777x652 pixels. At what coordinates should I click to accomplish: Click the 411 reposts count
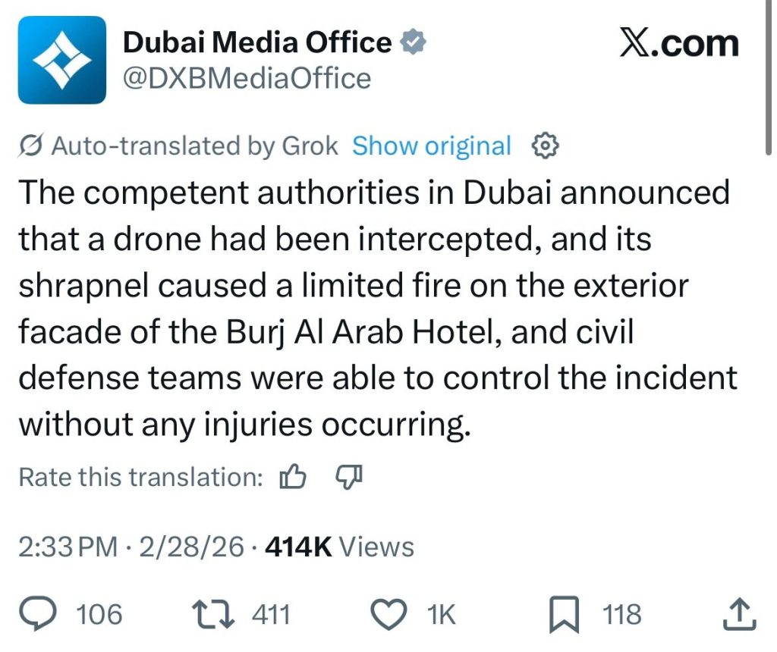[270, 615]
